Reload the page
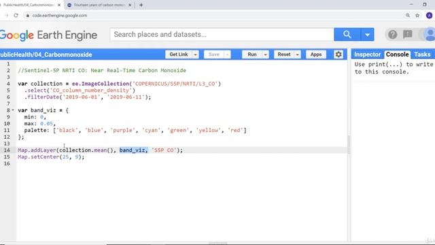Viewport: 435px width, 245px height. point(16,16)
